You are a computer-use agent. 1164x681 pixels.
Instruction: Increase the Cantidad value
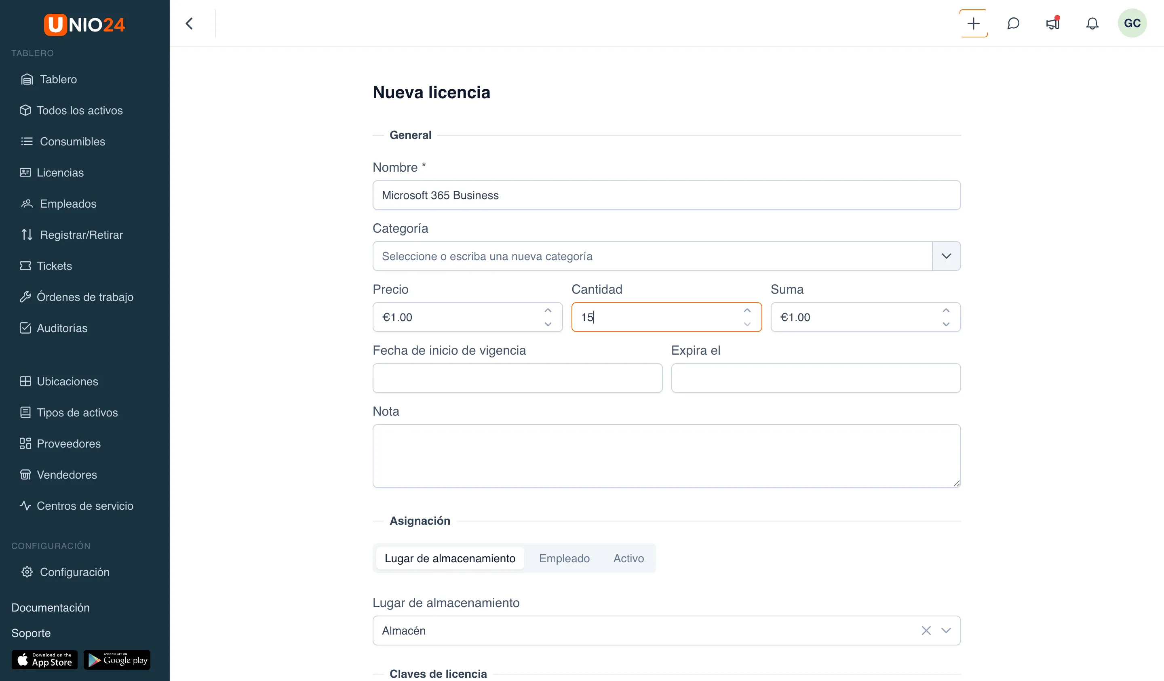click(747, 311)
